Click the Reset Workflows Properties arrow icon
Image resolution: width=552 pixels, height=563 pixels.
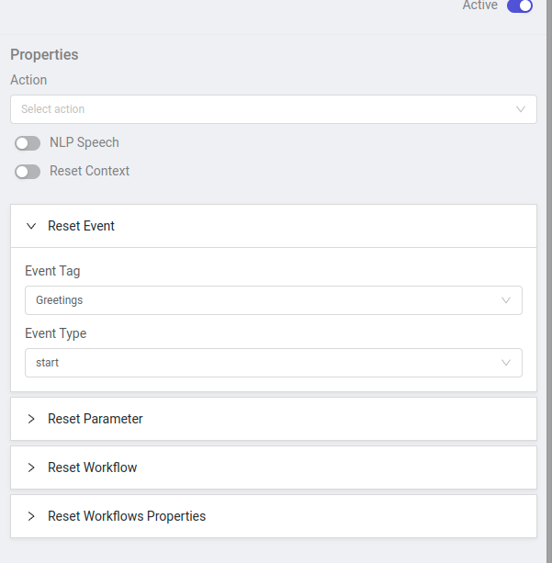(31, 516)
